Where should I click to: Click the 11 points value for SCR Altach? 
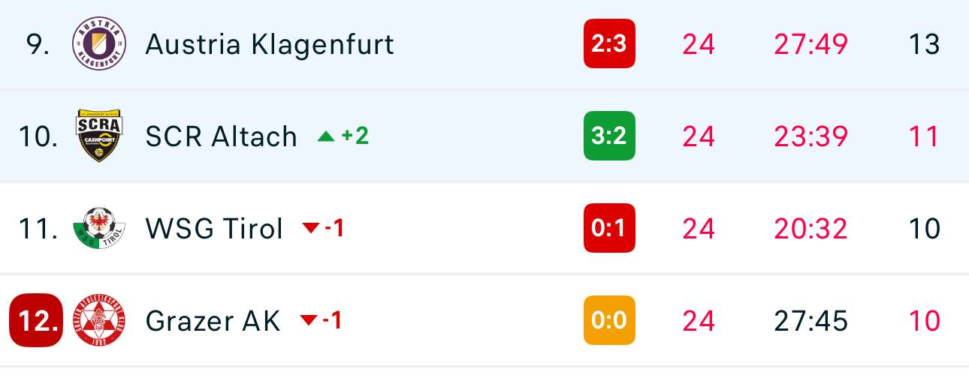[924, 136]
